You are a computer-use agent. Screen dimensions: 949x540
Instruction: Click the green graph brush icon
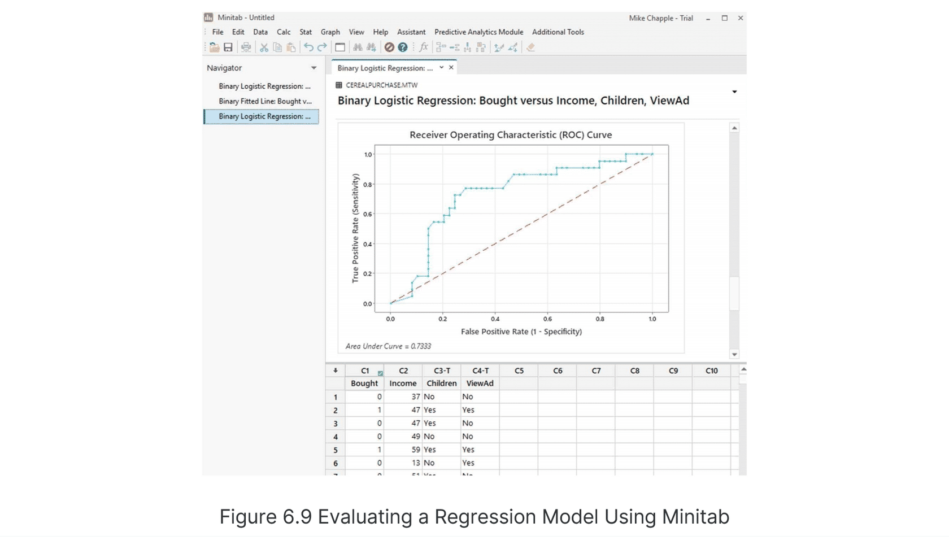[499, 47]
